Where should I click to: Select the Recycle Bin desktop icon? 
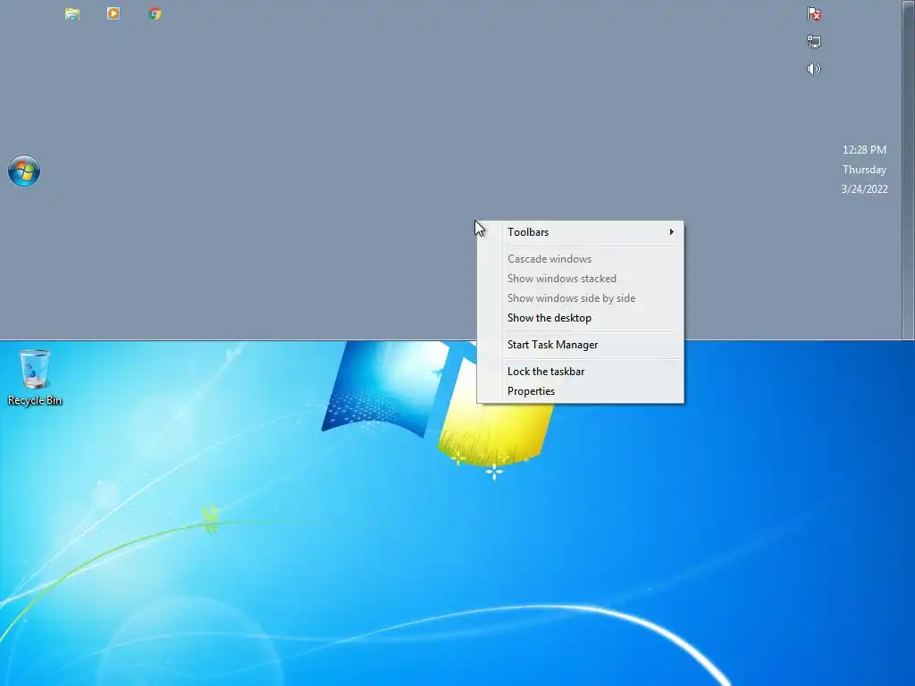click(35, 377)
